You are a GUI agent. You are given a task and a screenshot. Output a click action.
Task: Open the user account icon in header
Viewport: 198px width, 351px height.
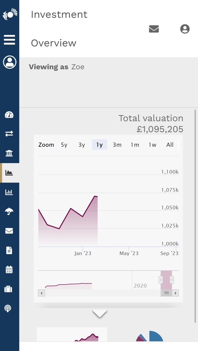point(185,29)
